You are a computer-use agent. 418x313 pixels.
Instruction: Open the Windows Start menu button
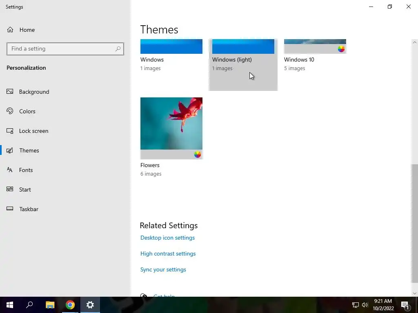tap(10, 305)
